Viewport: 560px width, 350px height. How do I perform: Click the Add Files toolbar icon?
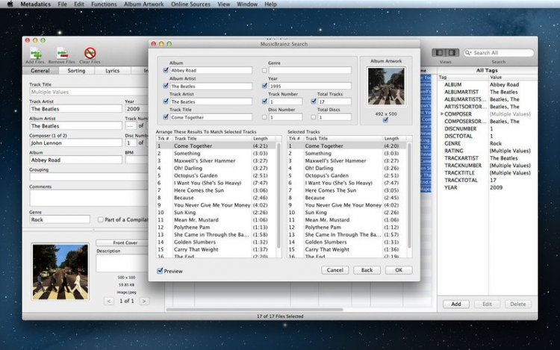[x=34, y=53]
